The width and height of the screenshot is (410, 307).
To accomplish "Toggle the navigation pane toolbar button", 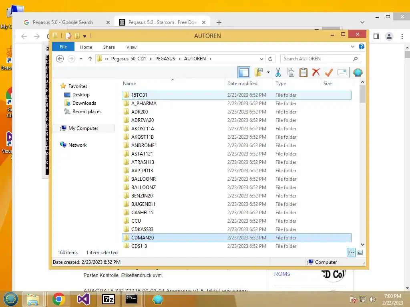I will point(244,72).
